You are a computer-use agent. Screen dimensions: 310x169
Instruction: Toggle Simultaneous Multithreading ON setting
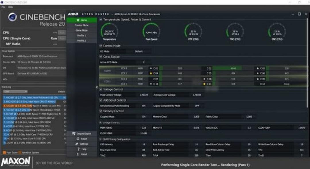point(144,106)
